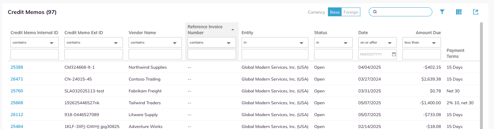
Task: Open the filter funnel icon
Action: pyautogui.click(x=442, y=12)
